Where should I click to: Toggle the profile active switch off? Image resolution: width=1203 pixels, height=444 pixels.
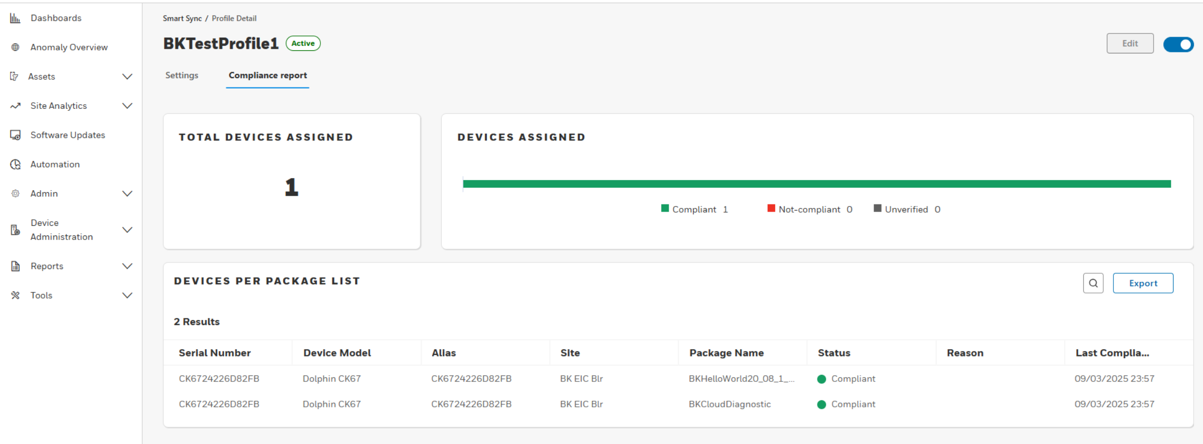[1178, 45]
